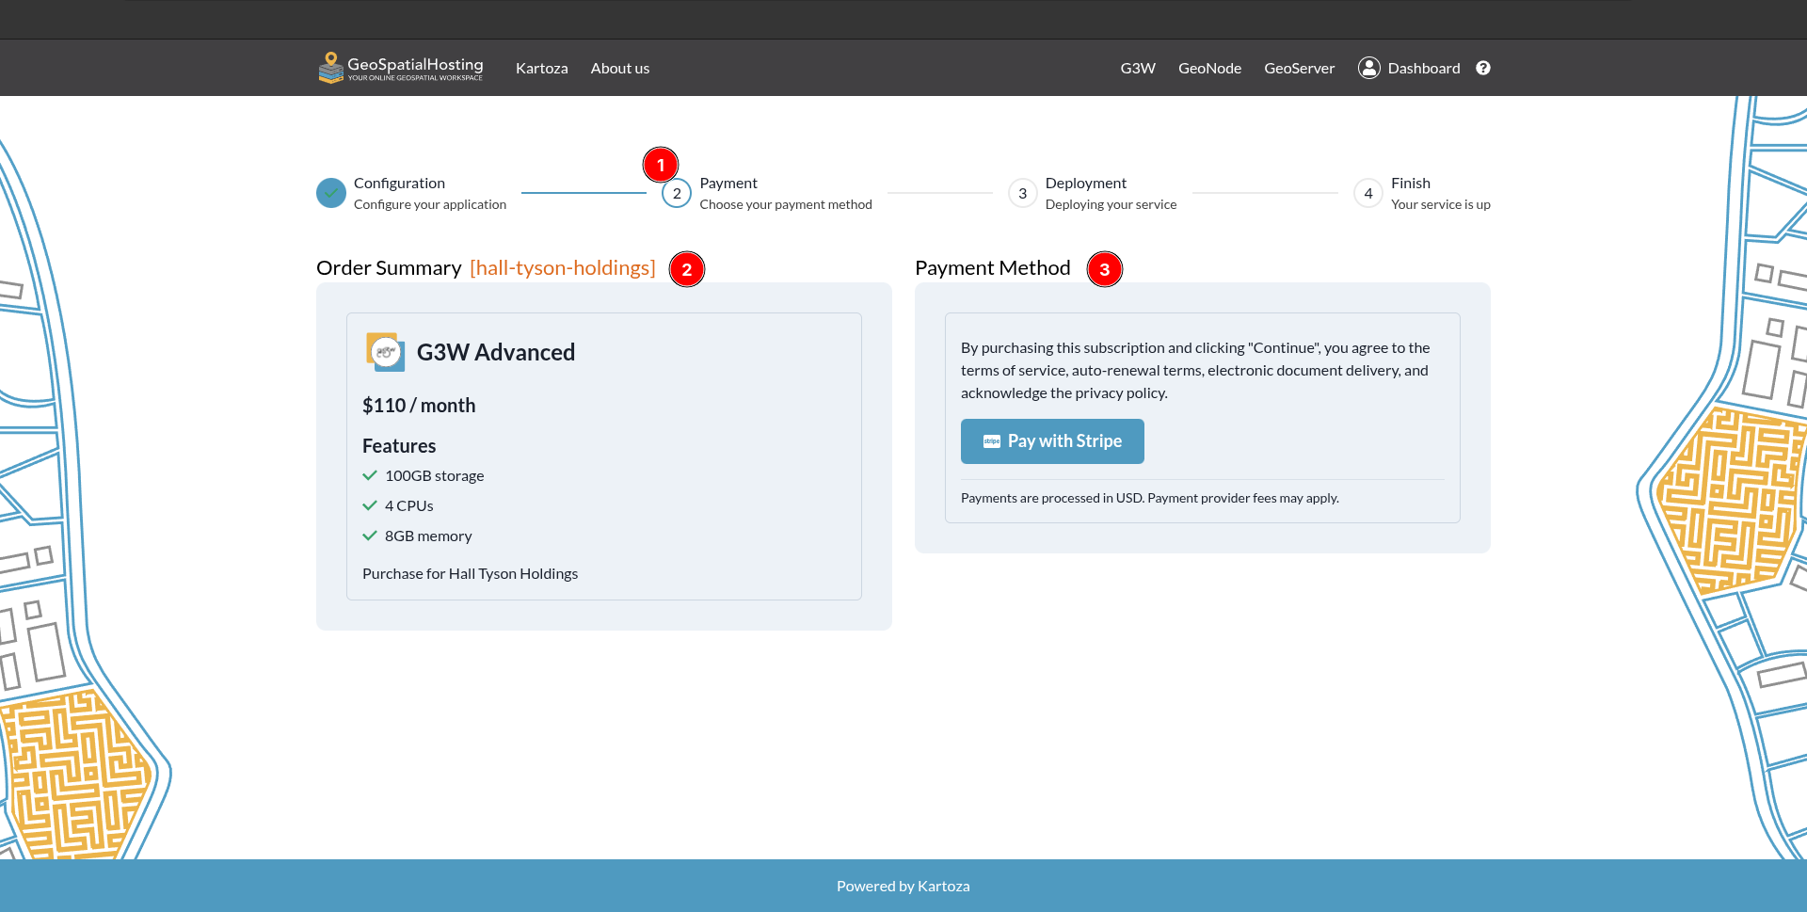The height and width of the screenshot is (912, 1807).
Task: Click the hall-tyson-holdings order name
Action: point(563,267)
